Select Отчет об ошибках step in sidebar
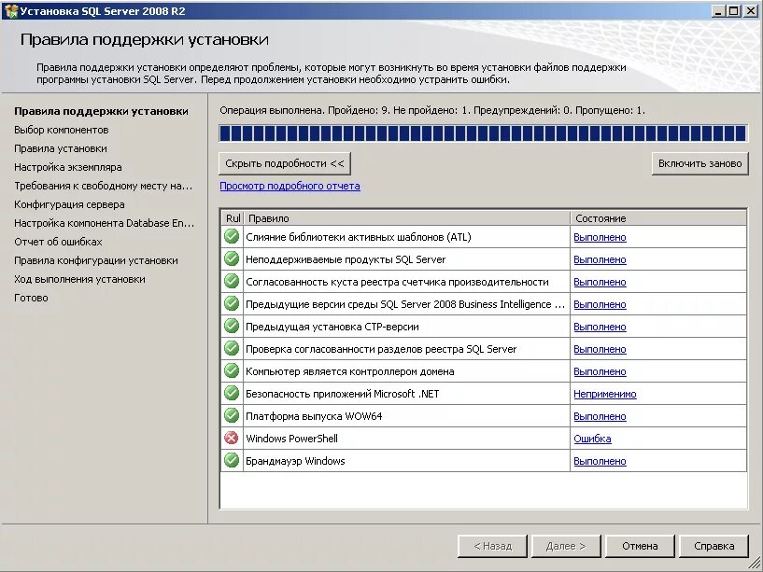The width and height of the screenshot is (763, 572). click(x=58, y=242)
